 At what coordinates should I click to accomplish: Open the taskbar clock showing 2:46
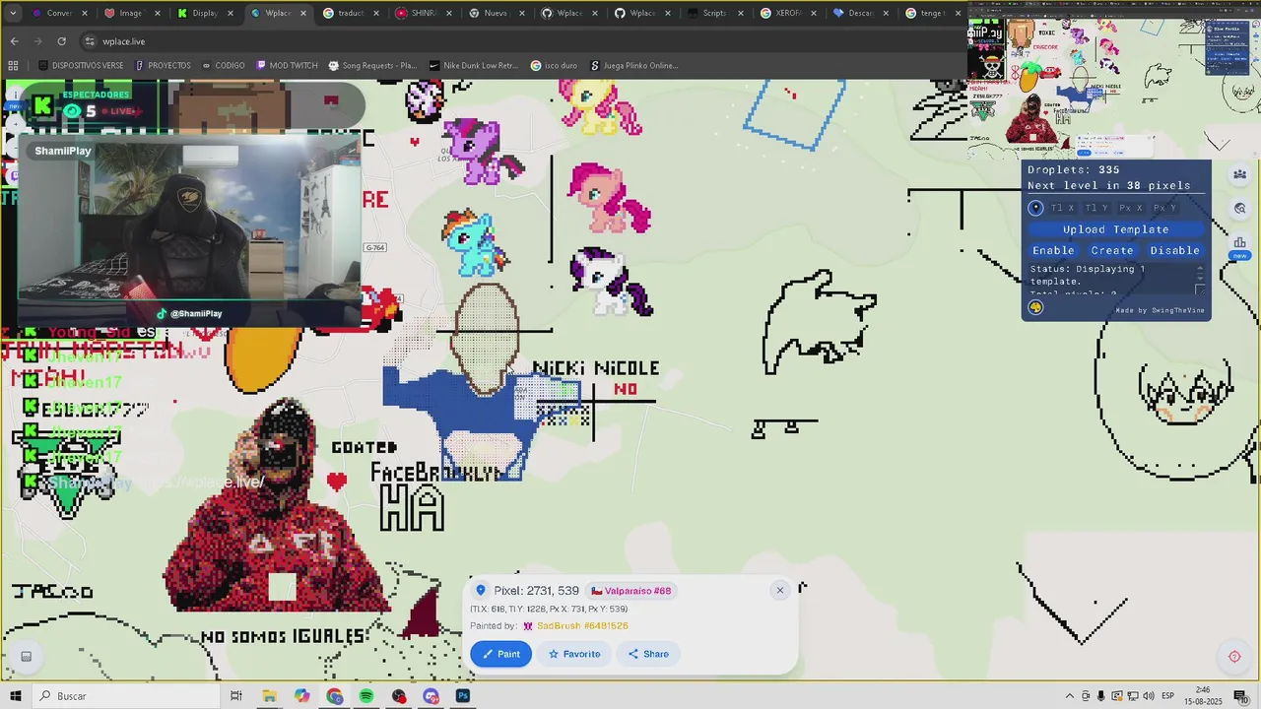coord(1203,696)
